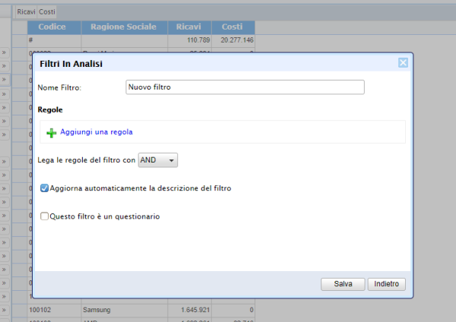Click the 20.277.146 costs total cell
Image resolution: width=456 pixels, height=322 pixels.
(233, 39)
